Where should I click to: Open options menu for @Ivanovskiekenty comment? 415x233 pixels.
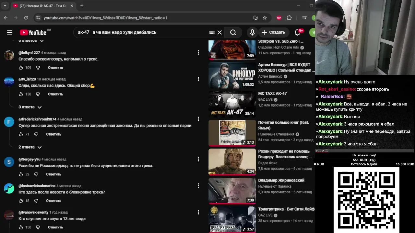pyautogui.click(x=198, y=212)
